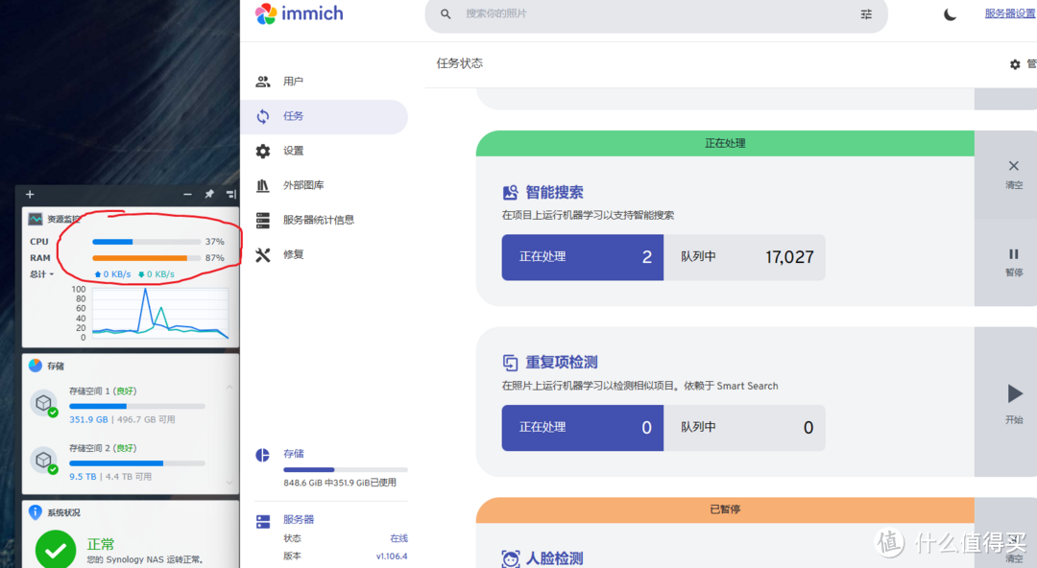Click the green checkmark in 系统状况 widget
This screenshot has width=1037, height=568.
55,548
